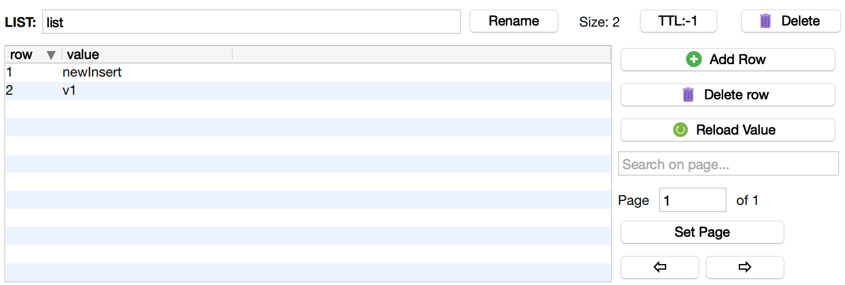Open the TTL:-1 setting button
Image resolution: width=845 pixels, height=285 pixels.
coord(678,22)
